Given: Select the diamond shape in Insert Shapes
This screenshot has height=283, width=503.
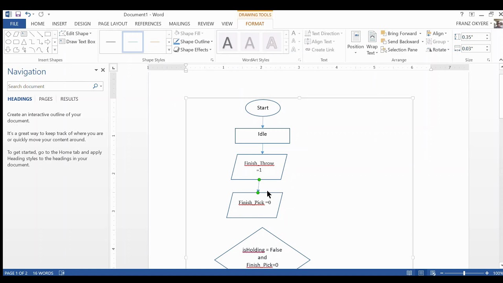Looking at the screenshot, I should [x=8, y=34].
